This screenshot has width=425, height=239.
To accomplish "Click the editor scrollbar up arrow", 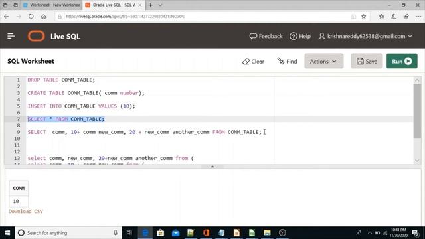I will (x=417, y=80).
